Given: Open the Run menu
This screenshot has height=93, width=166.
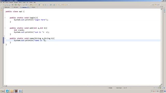Looking at the screenshot, I should (x=27, y=2).
